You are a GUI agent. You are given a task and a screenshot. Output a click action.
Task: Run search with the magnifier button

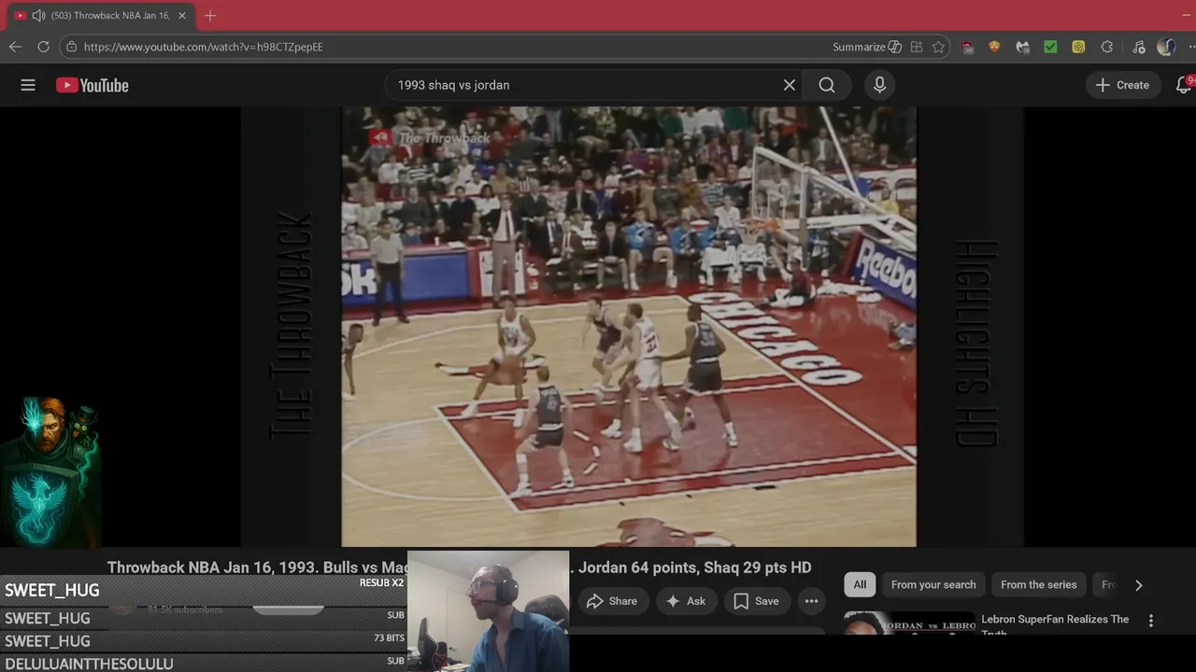[827, 85]
